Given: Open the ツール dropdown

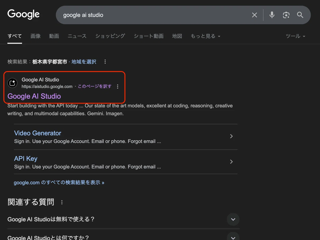Looking at the screenshot, I should point(295,36).
